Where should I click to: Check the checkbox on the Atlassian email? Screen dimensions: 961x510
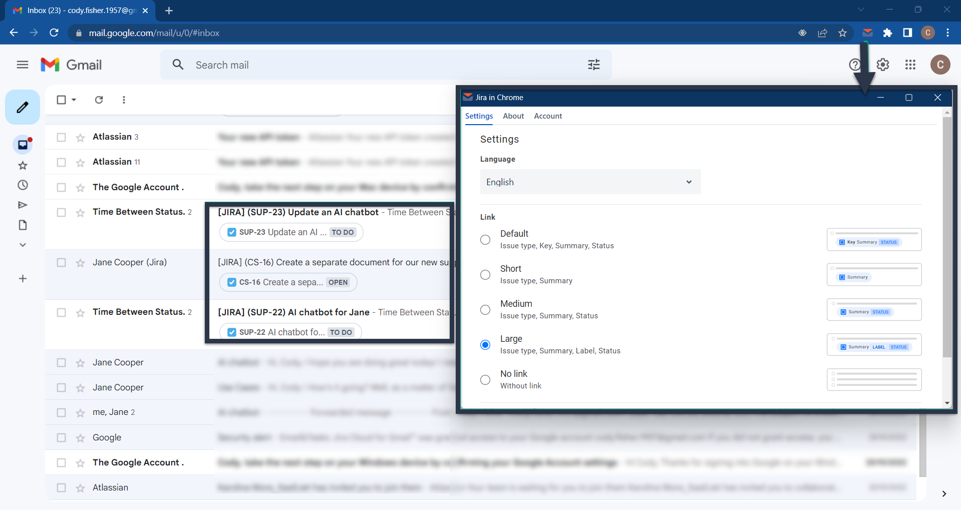point(62,137)
